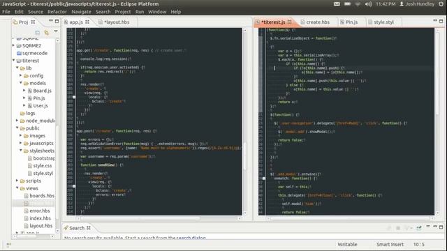
Task: Expand the User.js node
Action: (x=24, y=105)
